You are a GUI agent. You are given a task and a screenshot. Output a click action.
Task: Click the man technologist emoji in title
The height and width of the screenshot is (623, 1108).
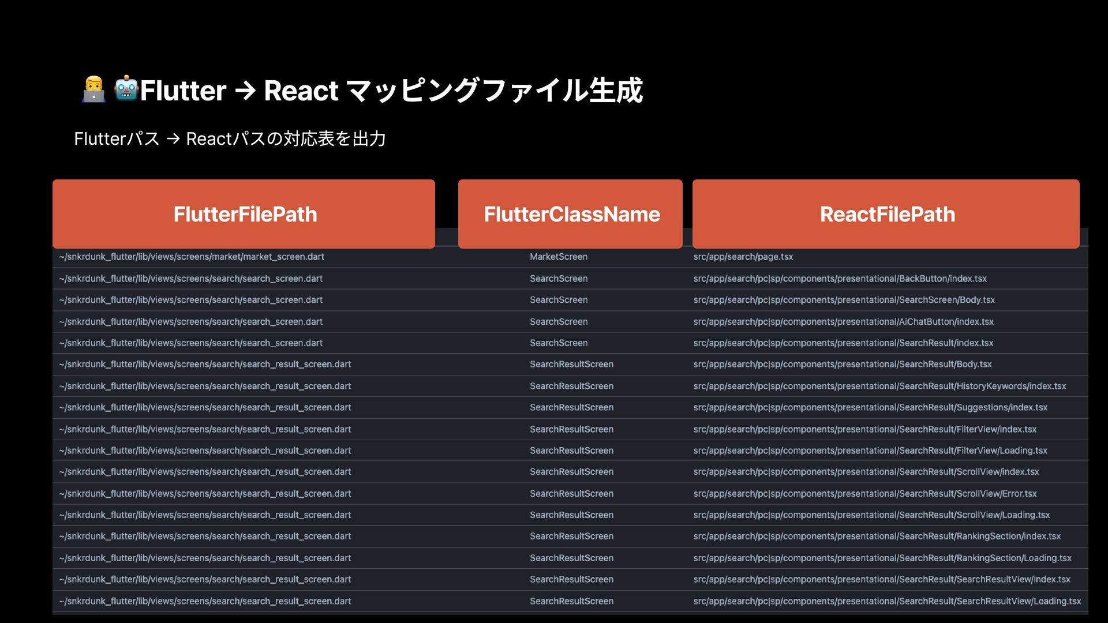[93, 89]
